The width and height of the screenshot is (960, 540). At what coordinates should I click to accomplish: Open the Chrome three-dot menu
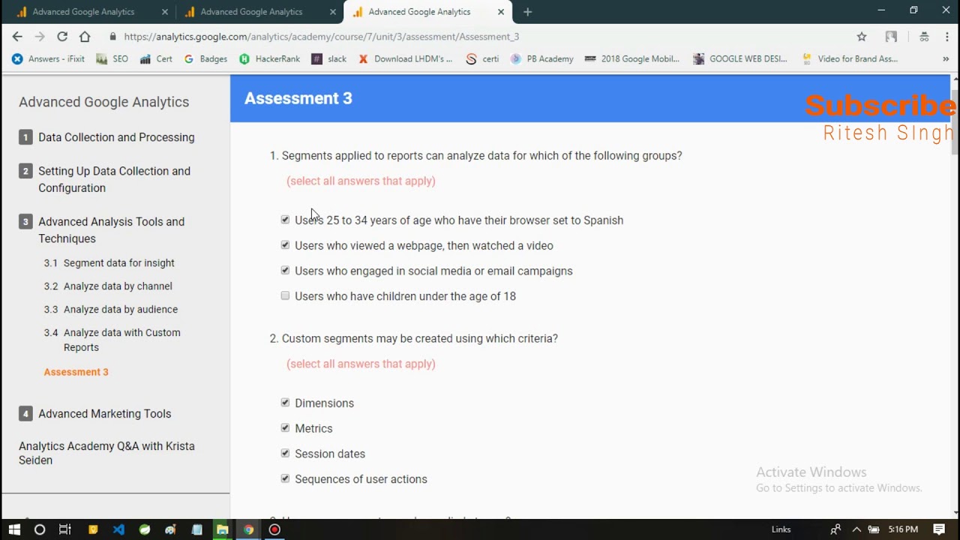pos(947,36)
